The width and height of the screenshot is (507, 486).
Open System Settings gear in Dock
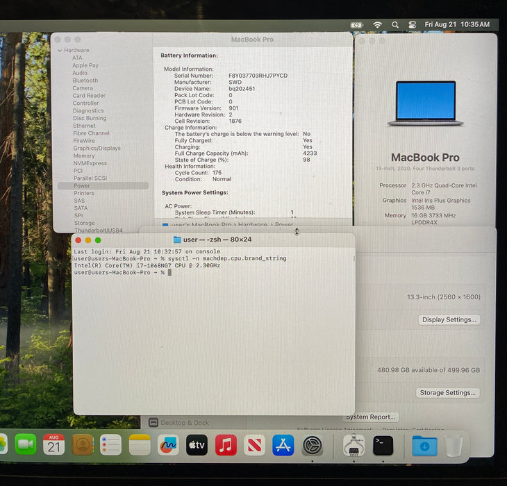click(x=312, y=445)
